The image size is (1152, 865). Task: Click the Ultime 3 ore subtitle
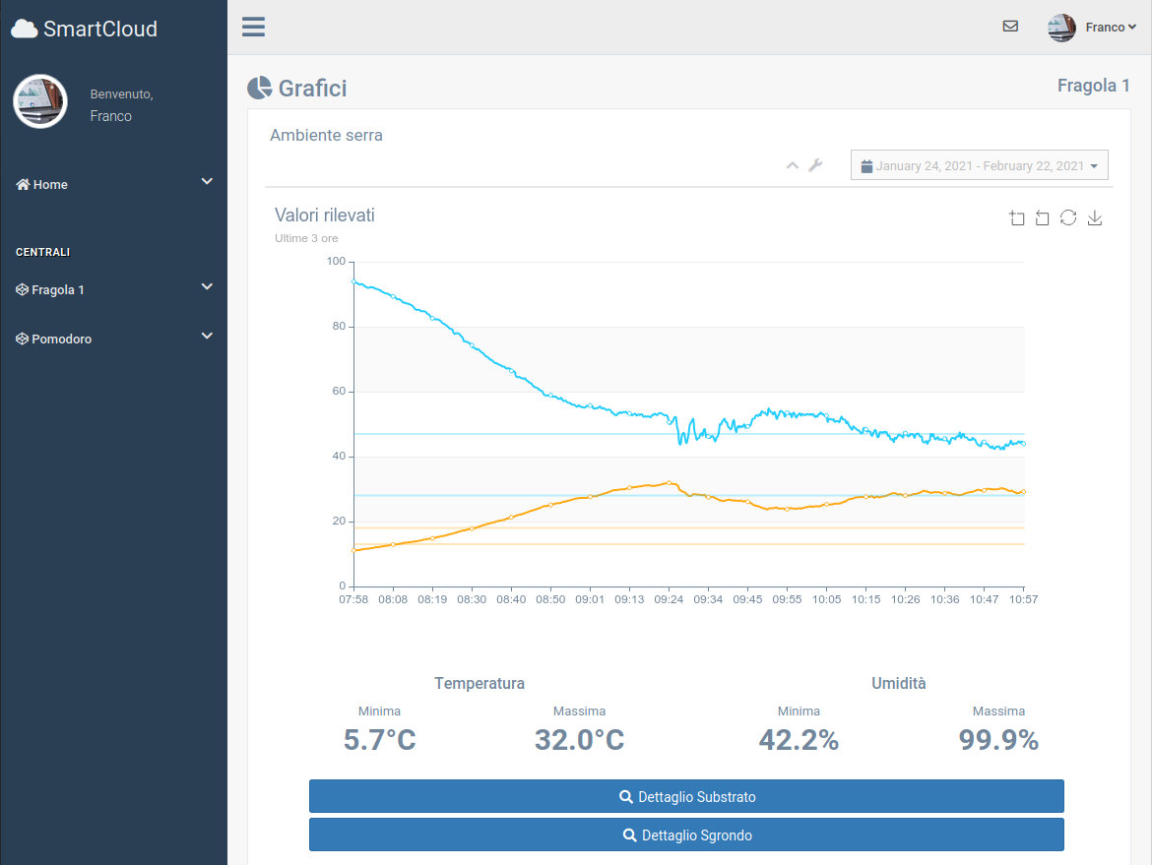(x=306, y=238)
